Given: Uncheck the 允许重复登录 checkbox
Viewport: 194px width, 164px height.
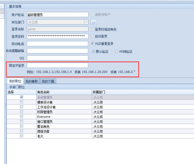Looking at the screenshot, I should pos(93,44).
